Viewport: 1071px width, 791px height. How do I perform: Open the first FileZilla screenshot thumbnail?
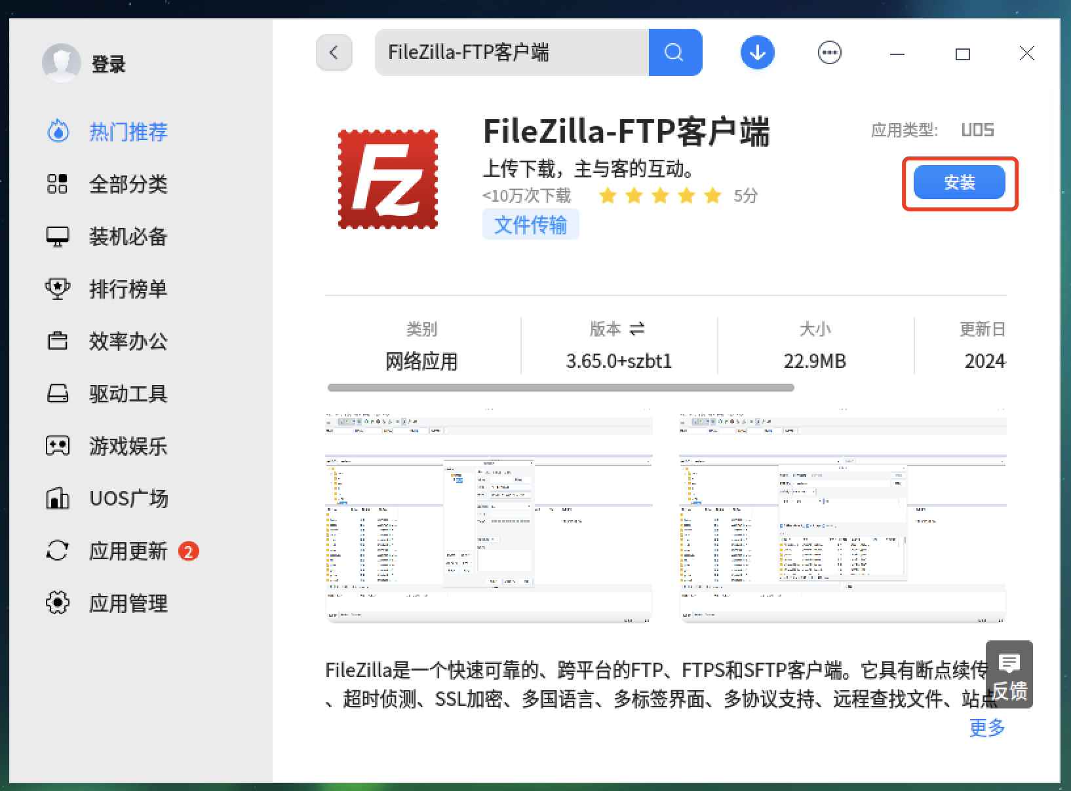point(489,515)
